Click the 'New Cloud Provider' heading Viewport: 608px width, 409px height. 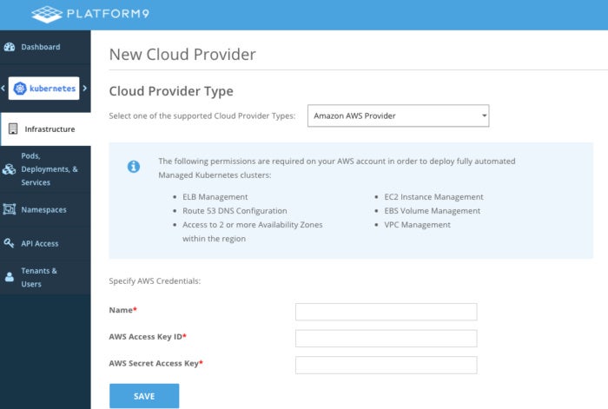pos(182,55)
